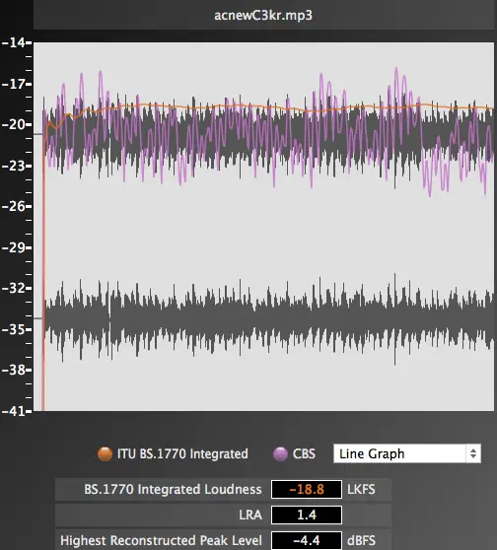This screenshot has width=497, height=550.
Task: Click the CBS legend label text
Action: [x=304, y=453]
